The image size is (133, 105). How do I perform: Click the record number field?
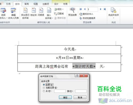point(93,9)
